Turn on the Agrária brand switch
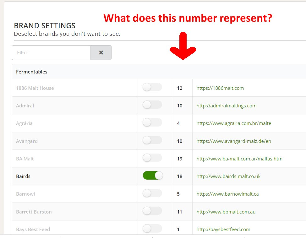 152,123
